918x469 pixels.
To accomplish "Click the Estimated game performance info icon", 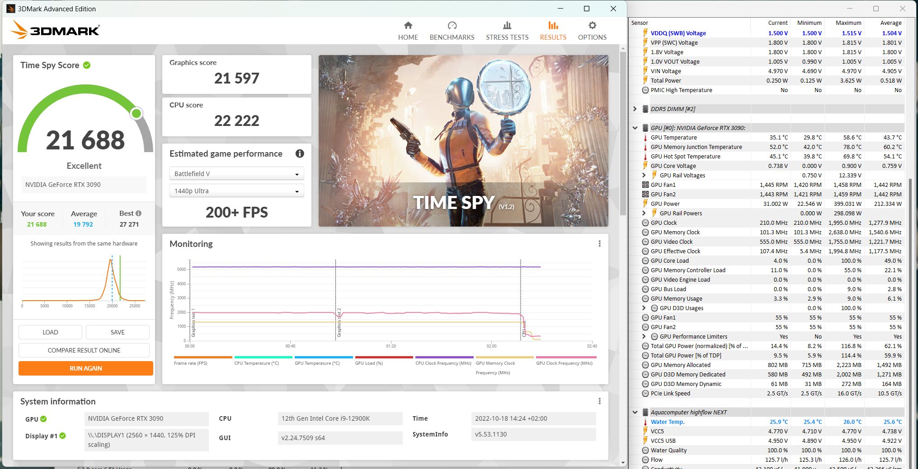I will point(300,153).
